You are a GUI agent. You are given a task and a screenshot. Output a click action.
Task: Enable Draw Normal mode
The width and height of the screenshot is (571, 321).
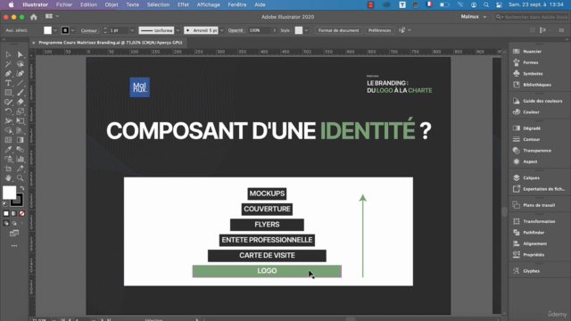[x=6, y=223]
